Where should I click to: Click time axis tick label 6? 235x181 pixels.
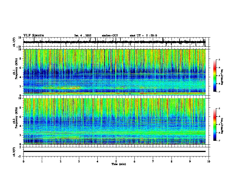point(134,161)
